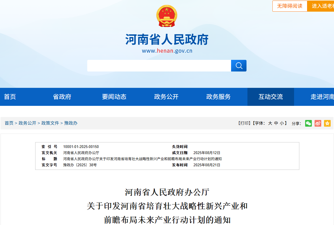
Task: Share the article via the Weibo icon
Action: pyautogui.click(x=318, y=123)
